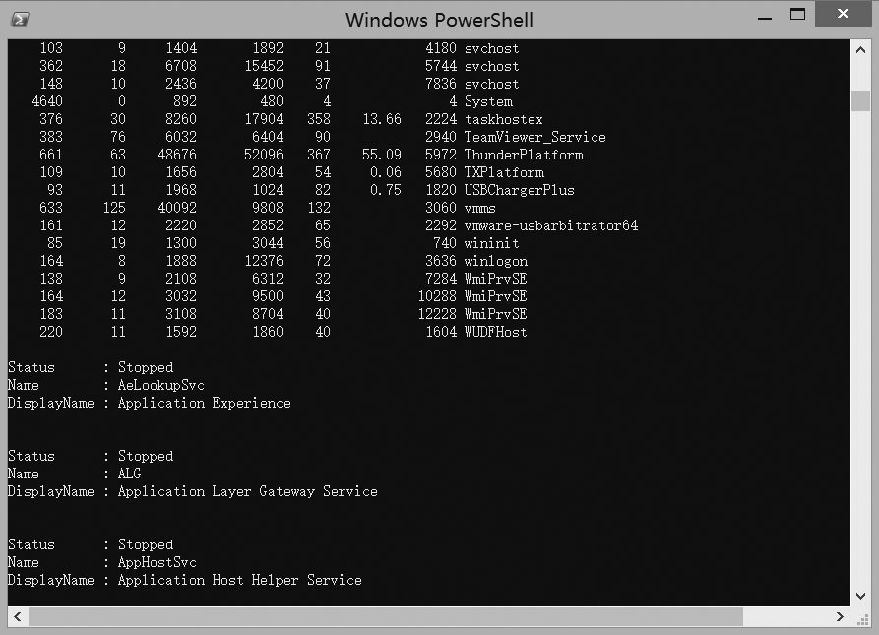Click the AppHostSvc service name

click(x=157, y=562)
